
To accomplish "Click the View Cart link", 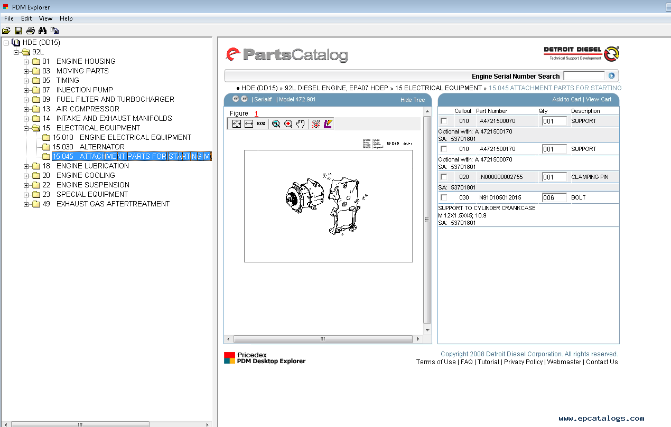I will click(598, 99).
